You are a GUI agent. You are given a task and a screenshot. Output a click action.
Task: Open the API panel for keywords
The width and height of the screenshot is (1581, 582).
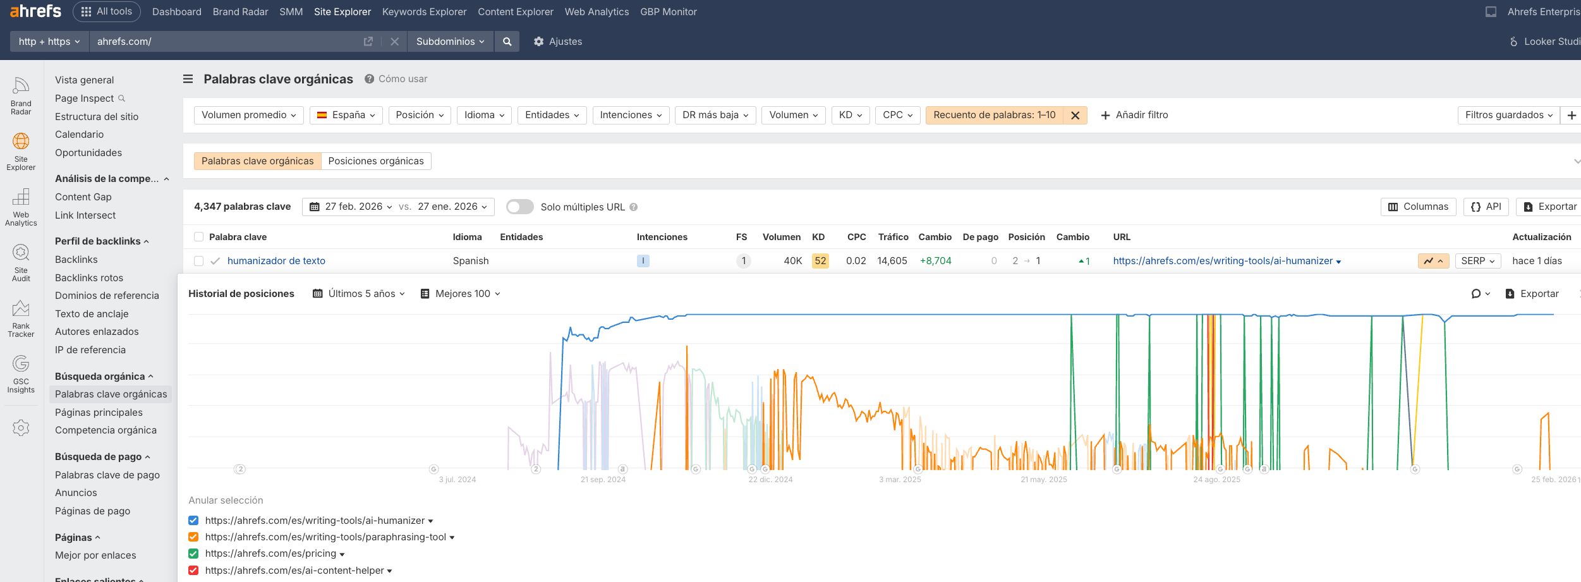1486,207
